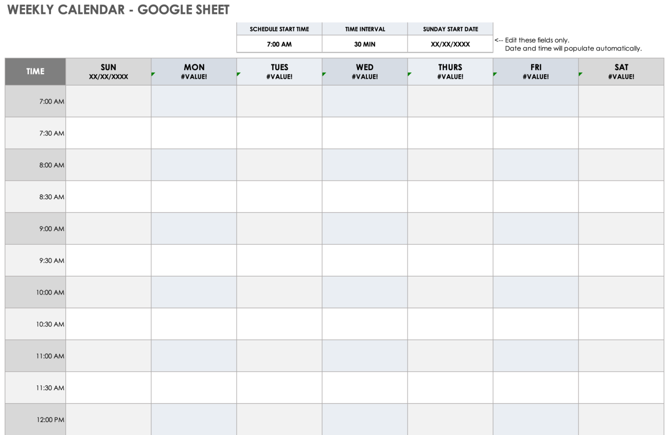Select Friday's 11:30 AM schedule cell
The height and width of the screenshot is (435, 669).
(536, 388)
